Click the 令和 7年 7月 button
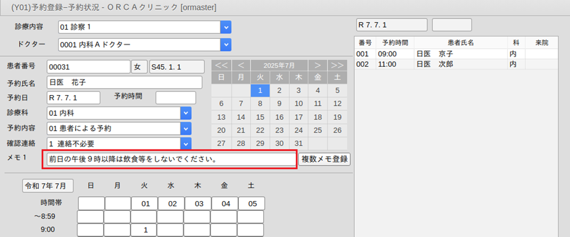Image resolution: width=570 pixels, height=237 pixels. pos(48,185)
